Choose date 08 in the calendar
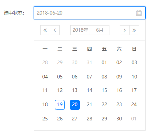Image resolution: width=157 pixels, height=135 pixels. click(104, 77)
